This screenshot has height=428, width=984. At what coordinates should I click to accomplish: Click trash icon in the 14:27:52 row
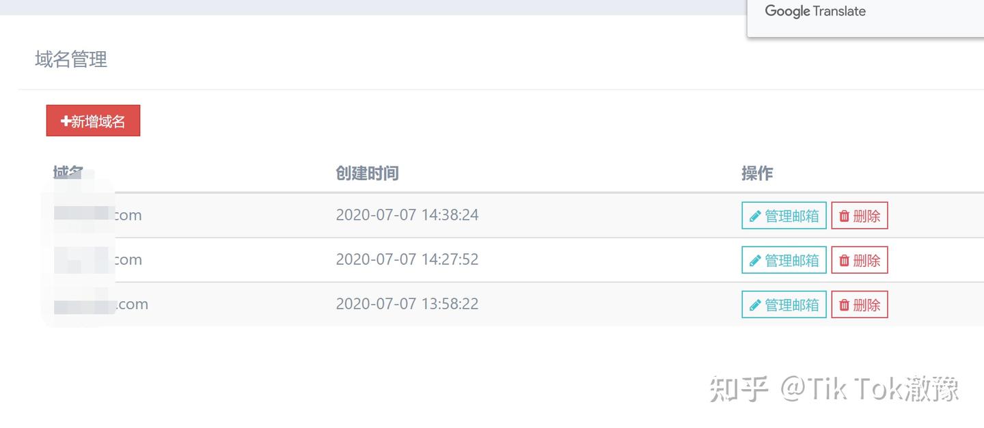click(x=845, y=261)
